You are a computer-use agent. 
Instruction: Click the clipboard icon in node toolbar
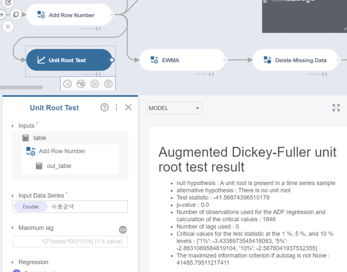(x=108, y=84)
